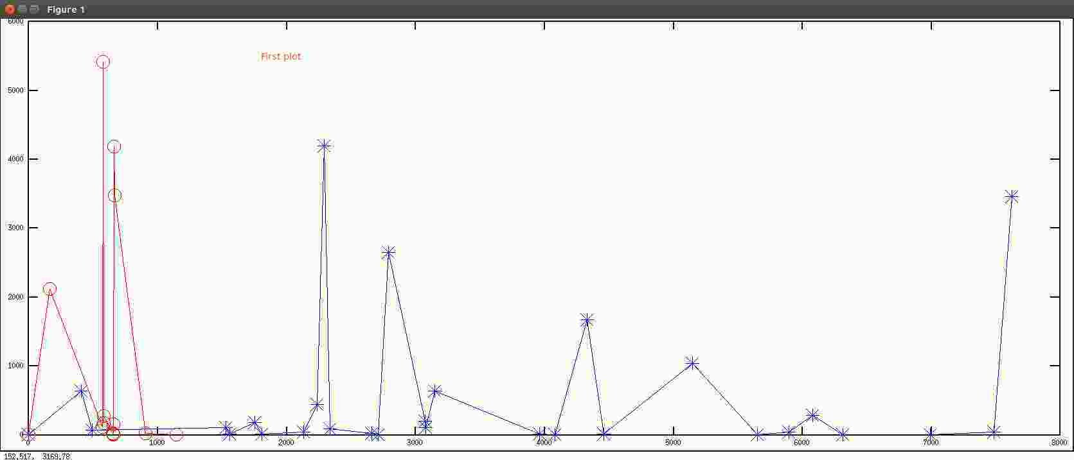This screenshot has width=1074, height=460.
Task: Click the red circle marker near 4200
Action: [114, 146]
